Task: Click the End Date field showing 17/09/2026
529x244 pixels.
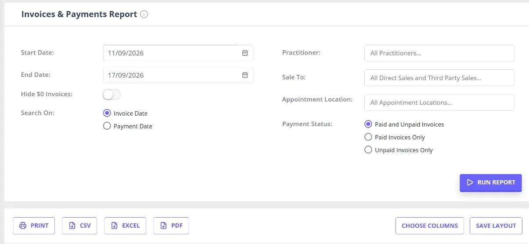Action: tap(178, 75)
